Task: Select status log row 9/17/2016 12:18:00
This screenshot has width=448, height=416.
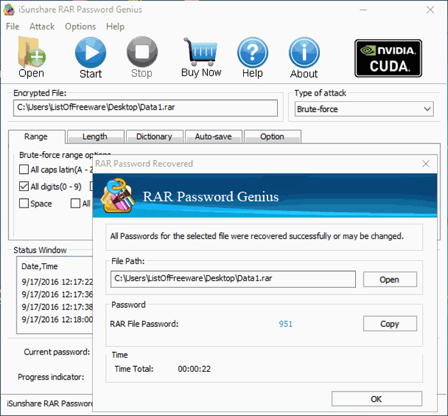Action: (57, 320)
